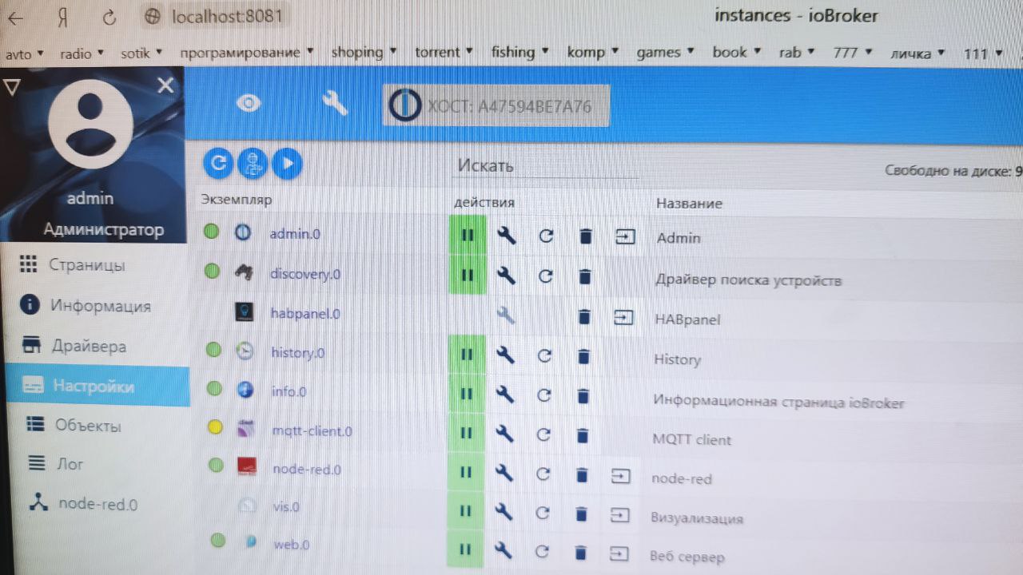This screenshot has width=1023, height=575.
Task: Pause the node-red.0 instance
Action: coord(467,474)
